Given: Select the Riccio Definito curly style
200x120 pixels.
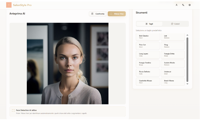Looking at the screenshot, I should (148, 73).
